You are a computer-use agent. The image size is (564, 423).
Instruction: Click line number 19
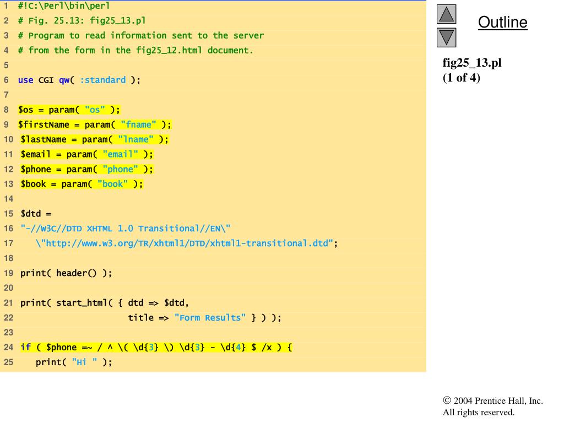[8, 273]
